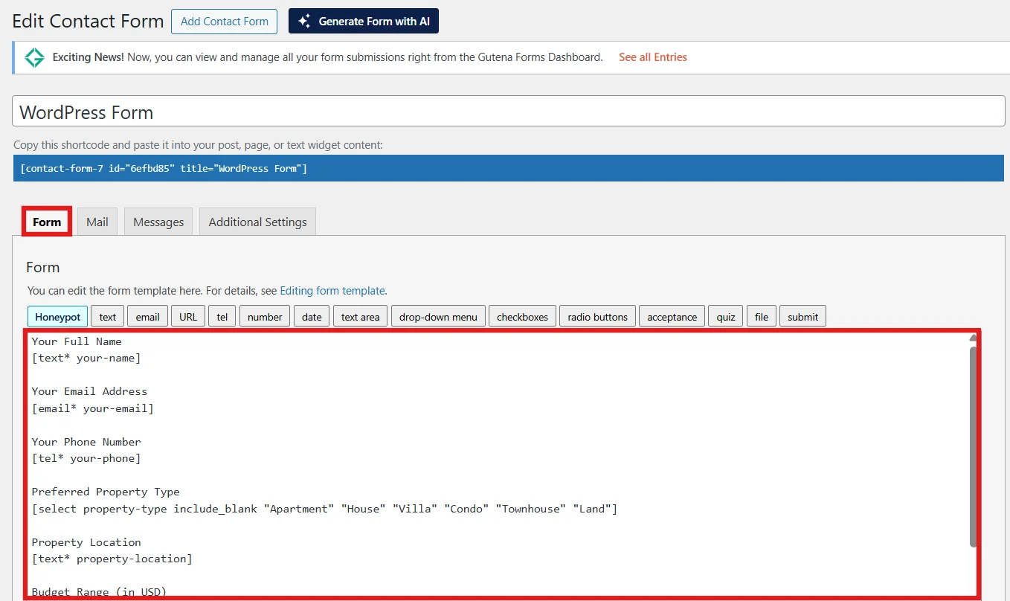Click the line "[tel* your-phone]"

click(x=86, y=458)
